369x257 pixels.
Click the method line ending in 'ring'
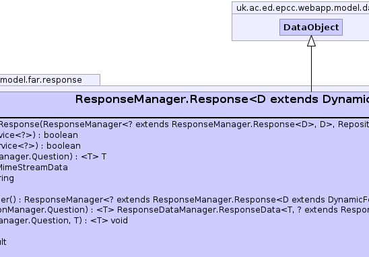coord(7,178)
